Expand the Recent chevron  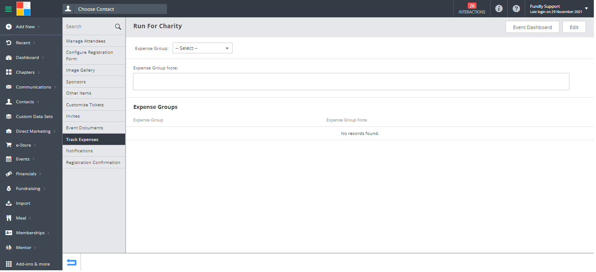(x=34, y=43)
